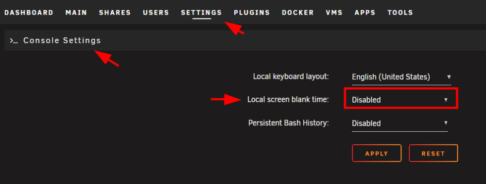Open the Plugins tab
This screenshot has height=184, width=486.
(x=252, y=13)
